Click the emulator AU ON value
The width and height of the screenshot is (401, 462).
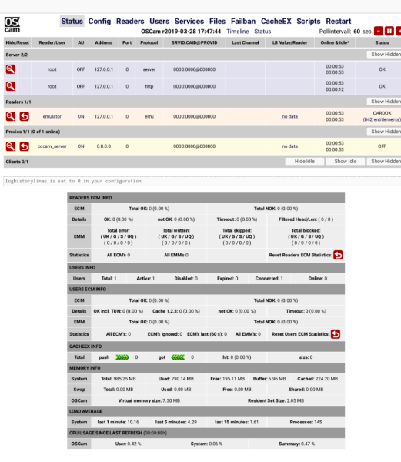coord(81,116)
